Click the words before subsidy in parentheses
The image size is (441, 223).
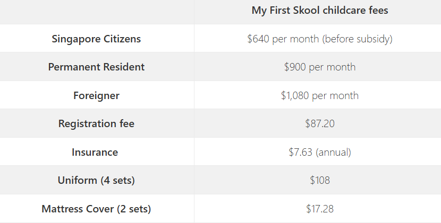[x=357, y=39]
